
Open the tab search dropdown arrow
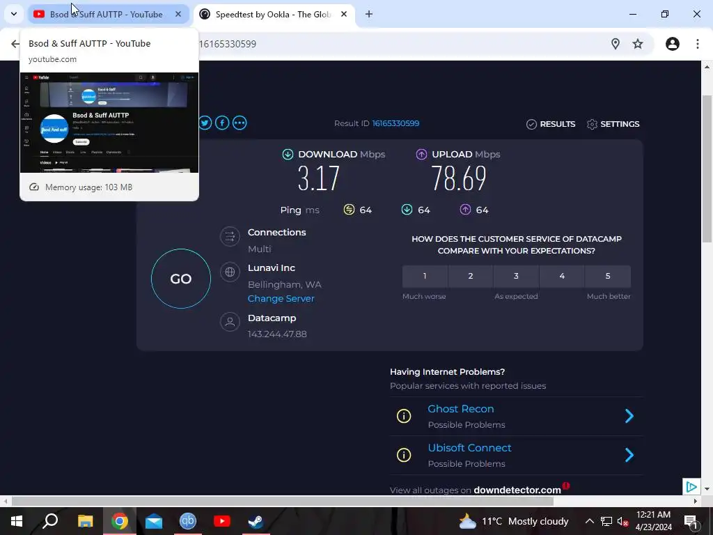[x=14, y=14]
